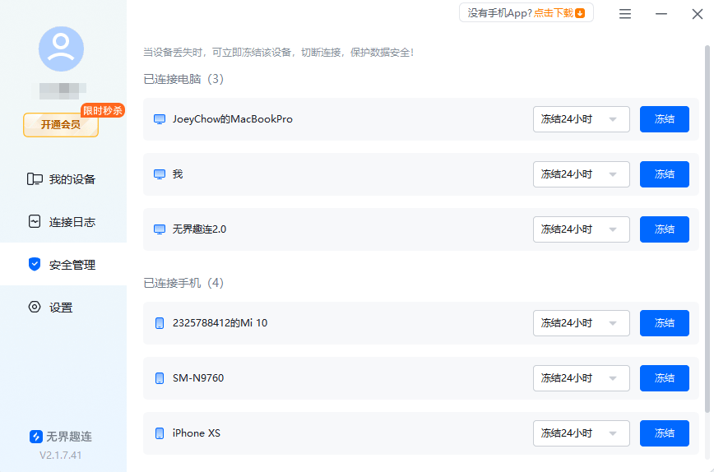The width and height of the screenshot is (714, 472).
Task: Open freeze duration dropdown for iPhone XS
Action: click(x=581, y=433)
